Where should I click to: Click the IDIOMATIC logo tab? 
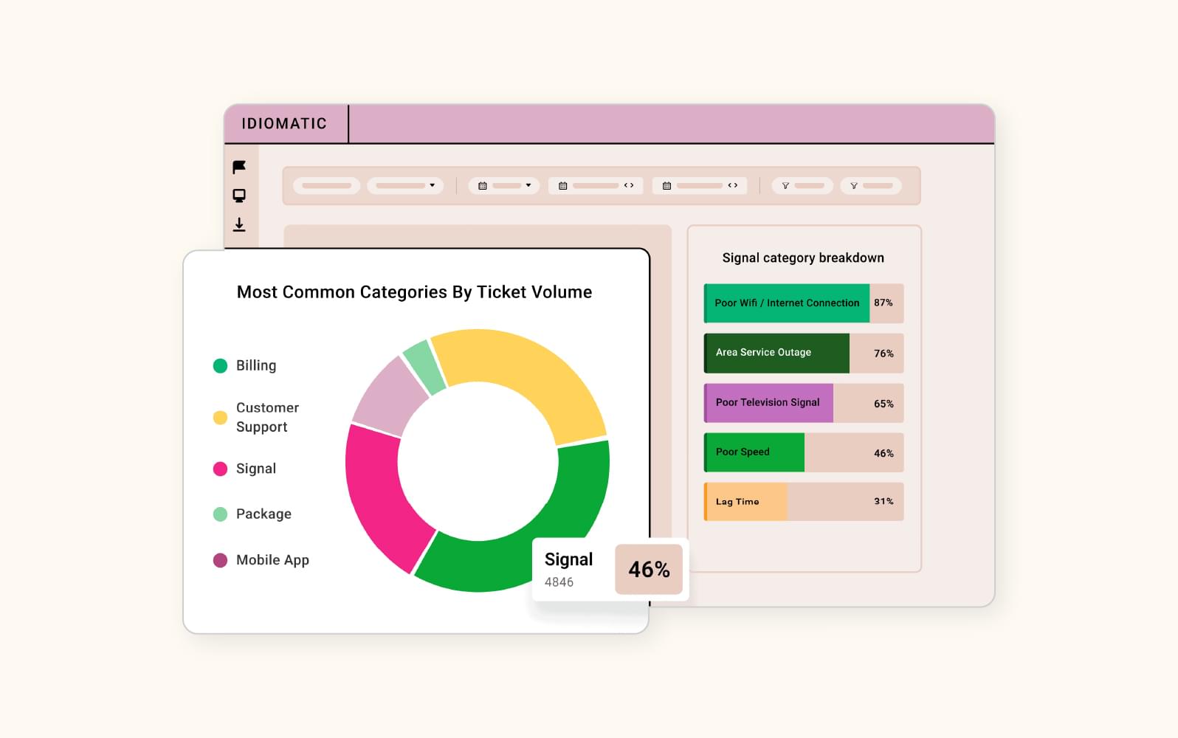[x=284, y=123]
